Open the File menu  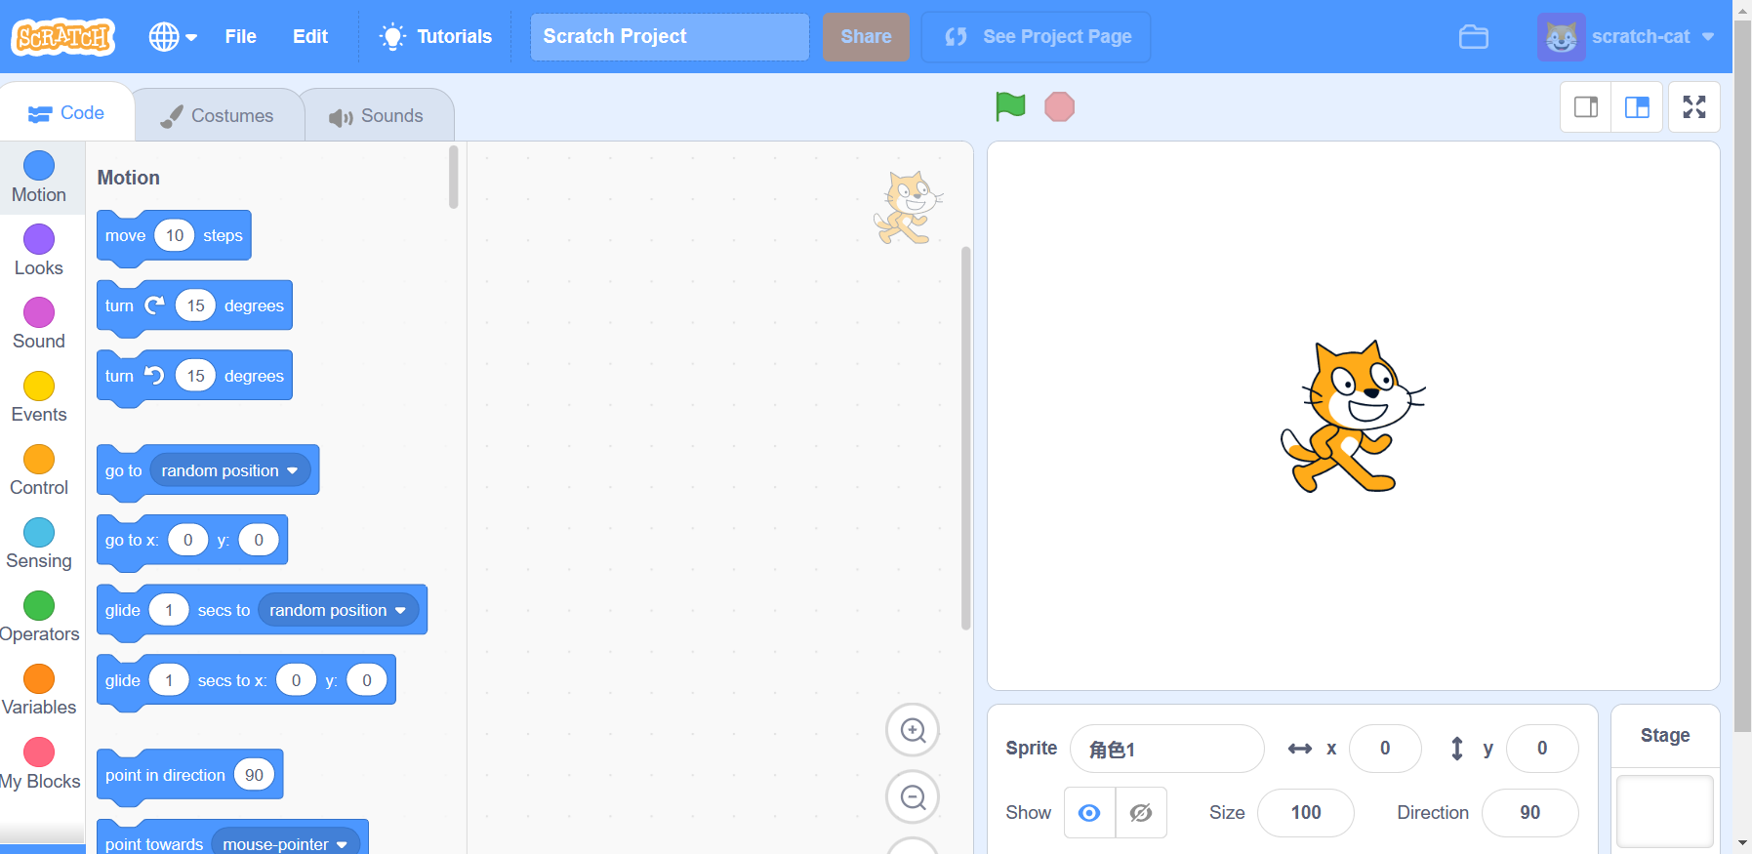click(x=240, y=37)
